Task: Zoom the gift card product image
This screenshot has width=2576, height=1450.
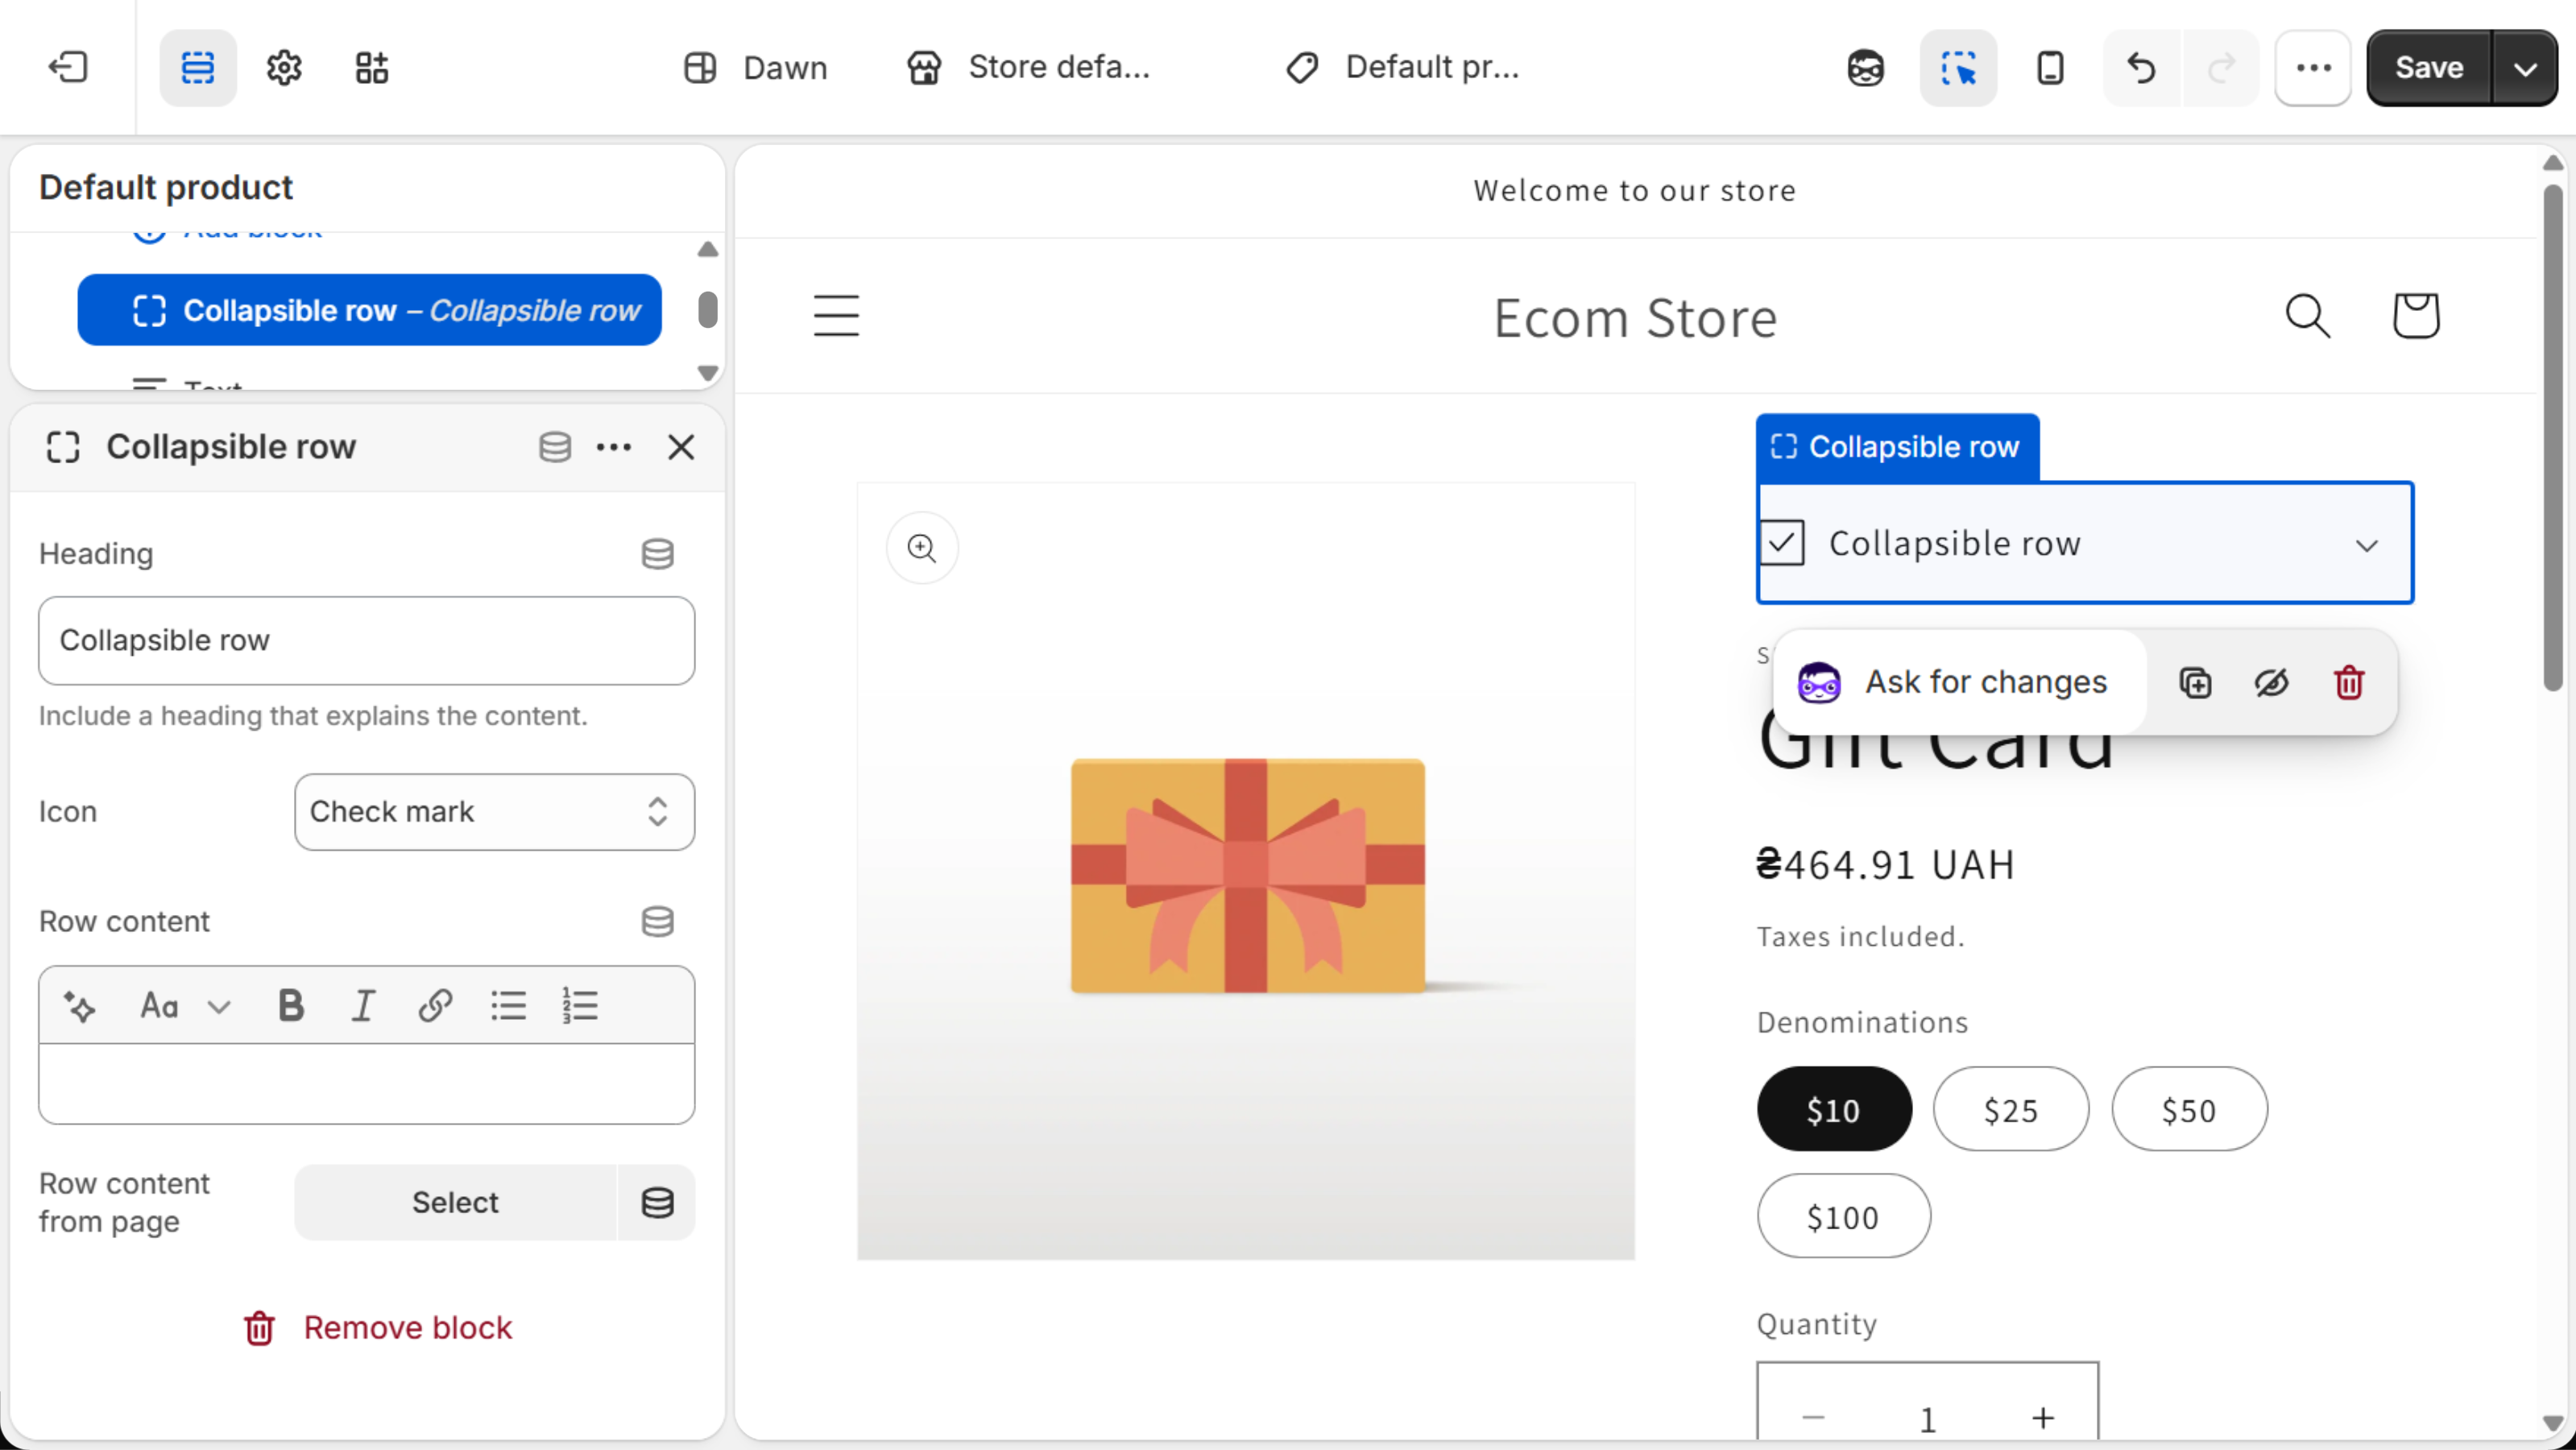Action: [922, 548]
